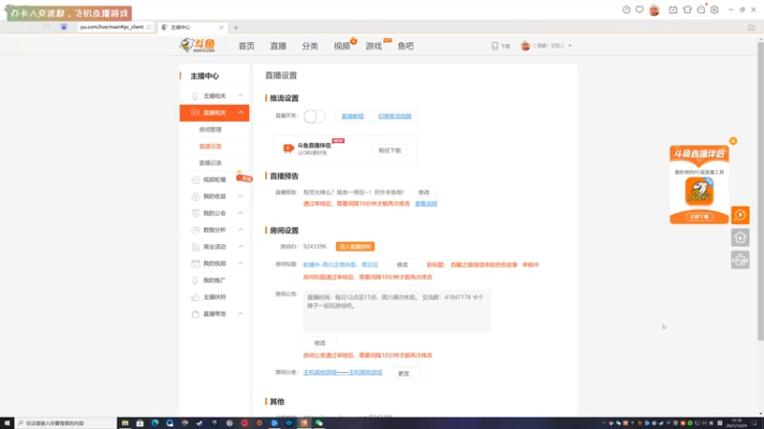Click 更改 next to 房间分类
This screenshot has width=764, height=429.
point(403,373)
